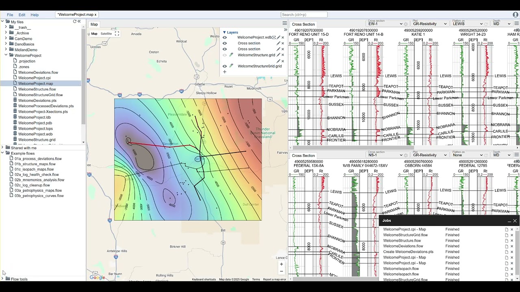Open the Help menu
Screen dimensions: 520x292
click(x=35, y=15)
